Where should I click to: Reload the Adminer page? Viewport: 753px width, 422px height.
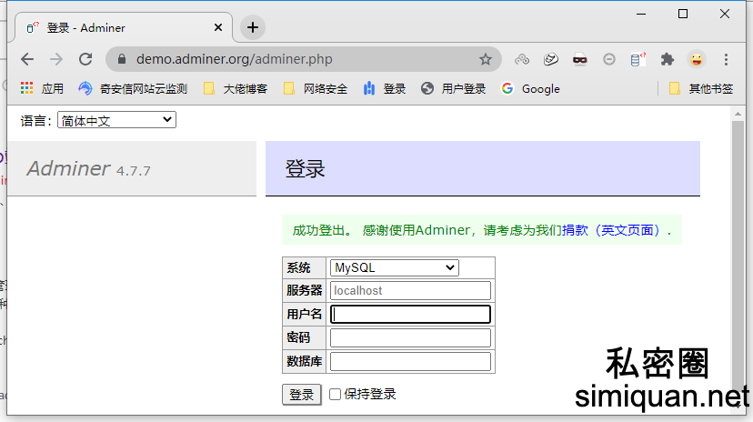pos(85,59)
